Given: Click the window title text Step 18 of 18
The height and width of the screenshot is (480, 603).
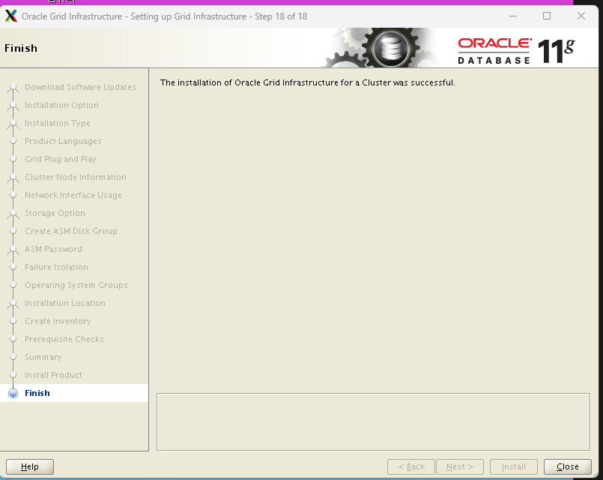Looking at the screenshot, I should point(281,16).
